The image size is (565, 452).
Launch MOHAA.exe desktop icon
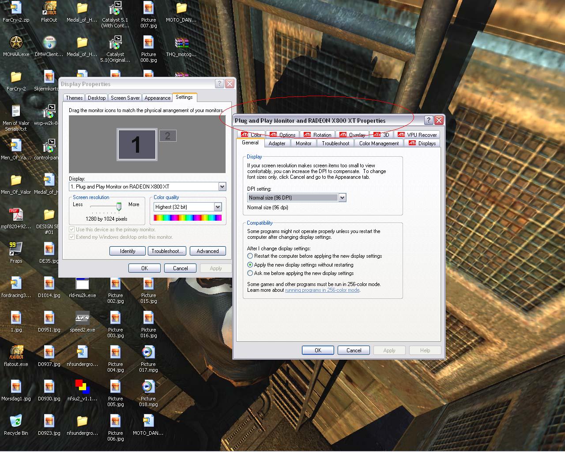16,46
